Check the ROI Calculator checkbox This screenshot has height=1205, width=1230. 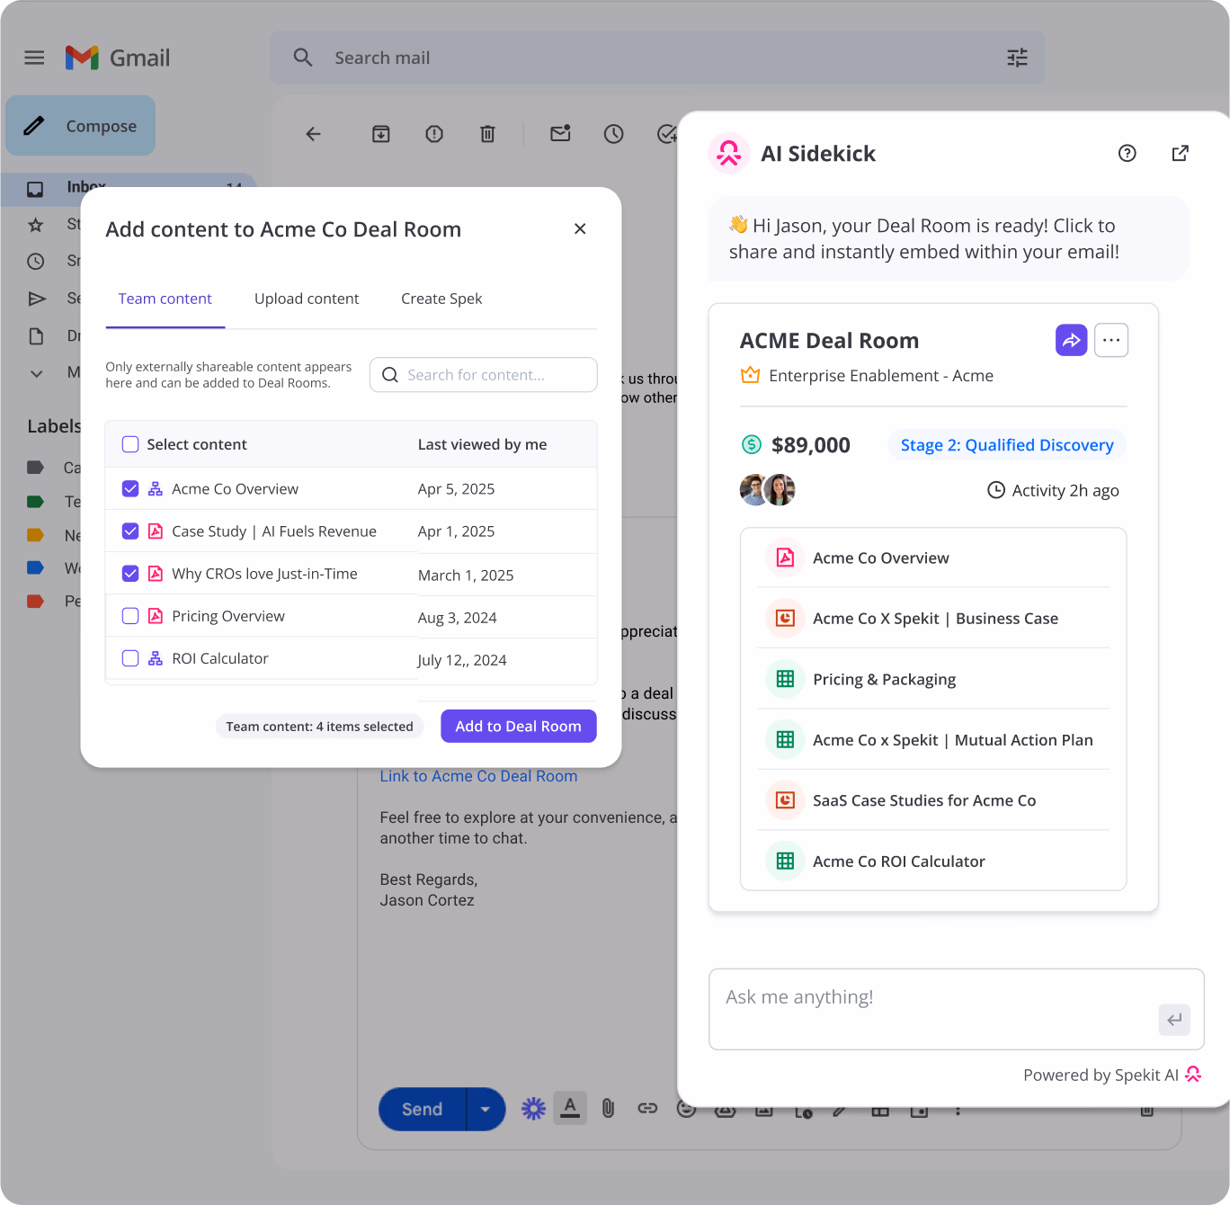click(x=130, y=658)
